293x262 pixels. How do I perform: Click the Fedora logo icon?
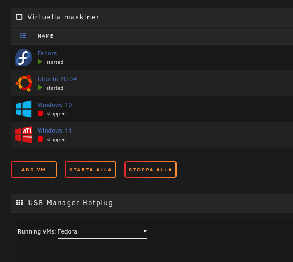coord(24,57)
